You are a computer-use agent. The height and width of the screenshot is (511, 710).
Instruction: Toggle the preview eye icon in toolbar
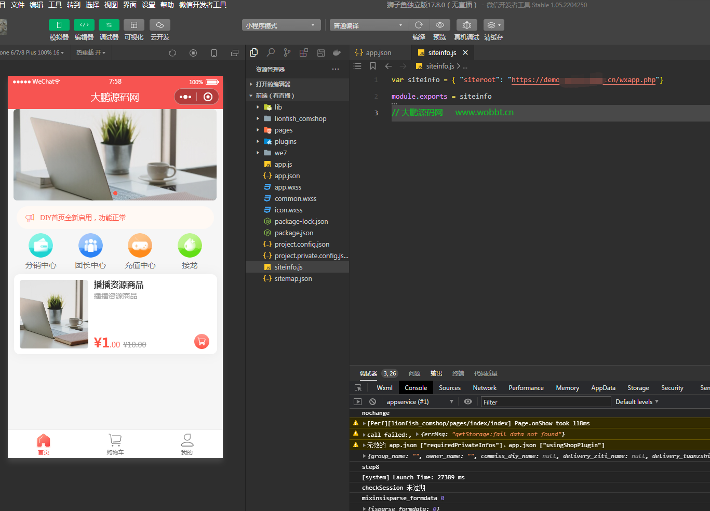pos(439,25)
